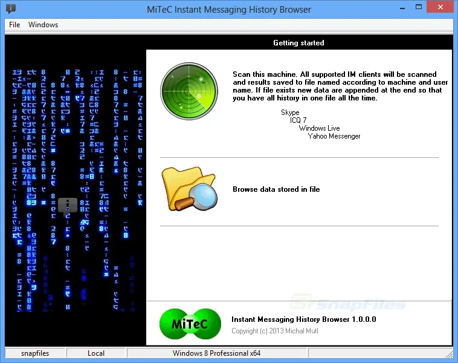Click the window resize grip in the corner
458x363 pixels.
coord(450,354)
